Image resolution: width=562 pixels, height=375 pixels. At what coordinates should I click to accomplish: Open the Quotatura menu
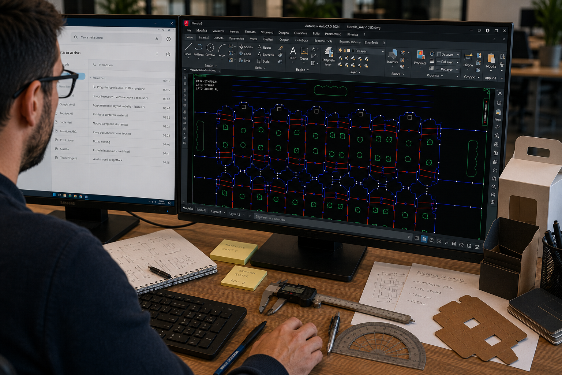[x=300, y=33]
